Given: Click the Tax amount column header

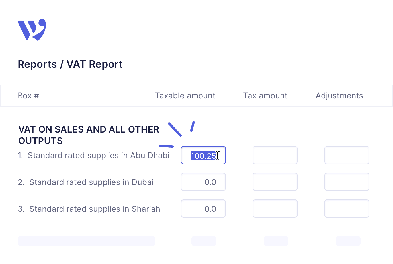Looking at the screenshot, I should tap(265, 96).
